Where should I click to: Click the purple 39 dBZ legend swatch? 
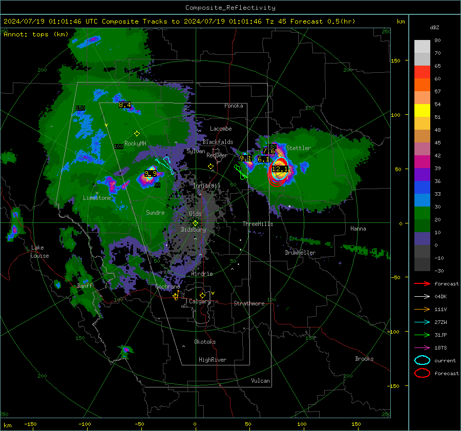tap(422, 174)
